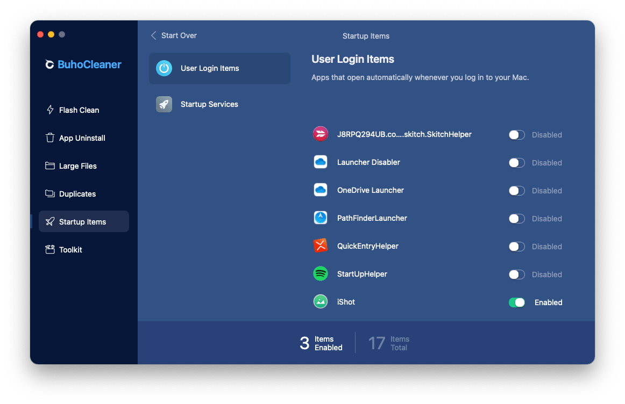Click the Enabled status label for iShot

click(x=549, y=302)
